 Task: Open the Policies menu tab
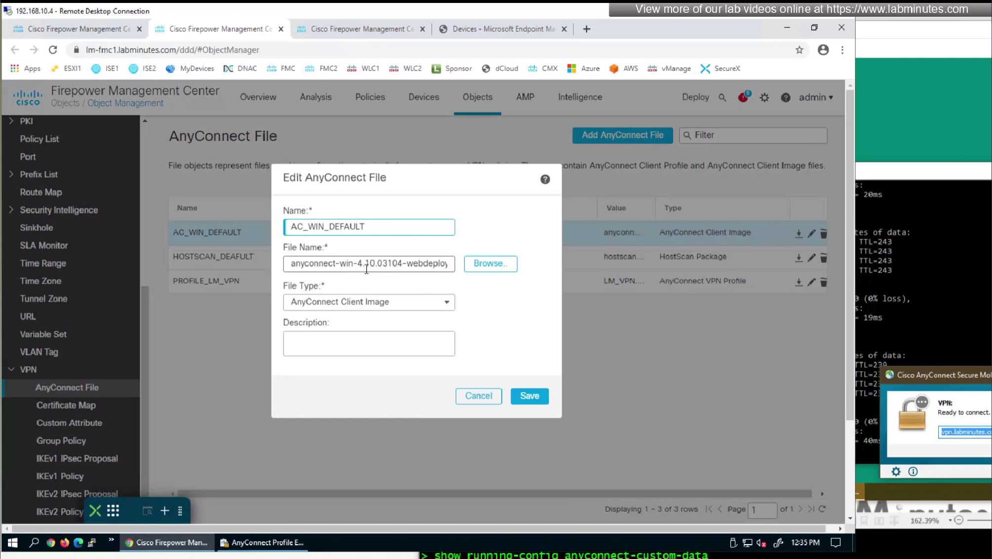click(370, 97)
